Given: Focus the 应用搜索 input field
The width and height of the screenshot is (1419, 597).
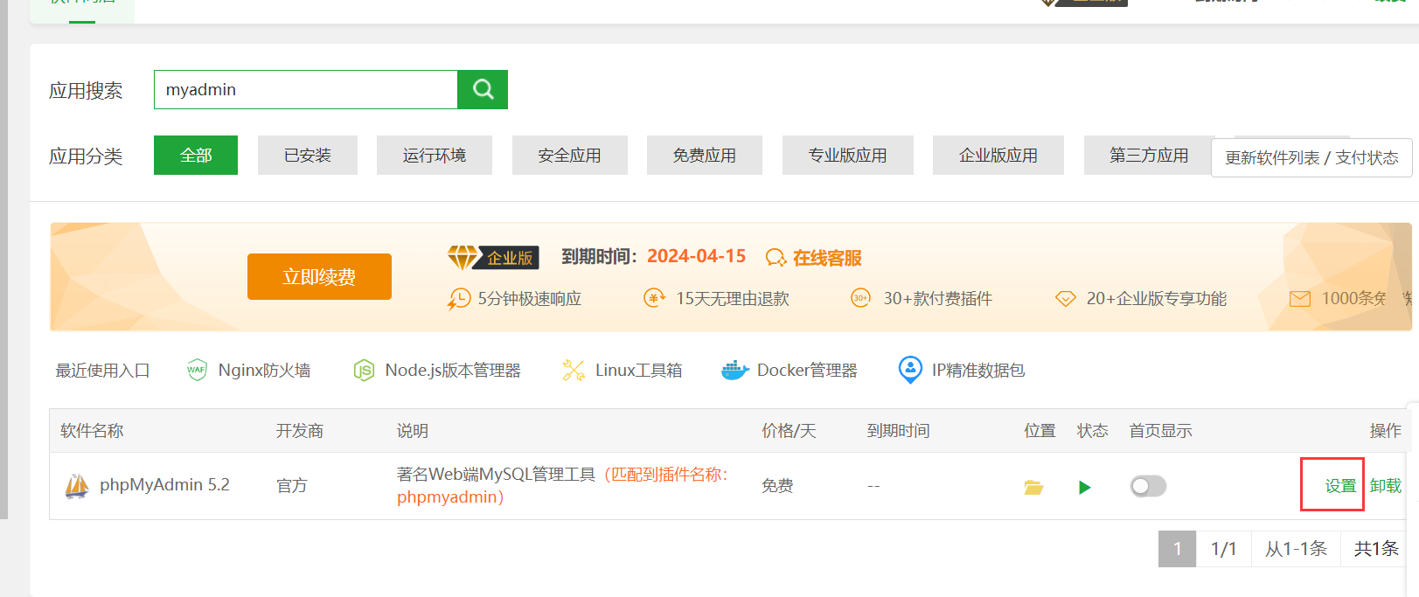Looking at the screenshot, I should click(x=306, y=89).
